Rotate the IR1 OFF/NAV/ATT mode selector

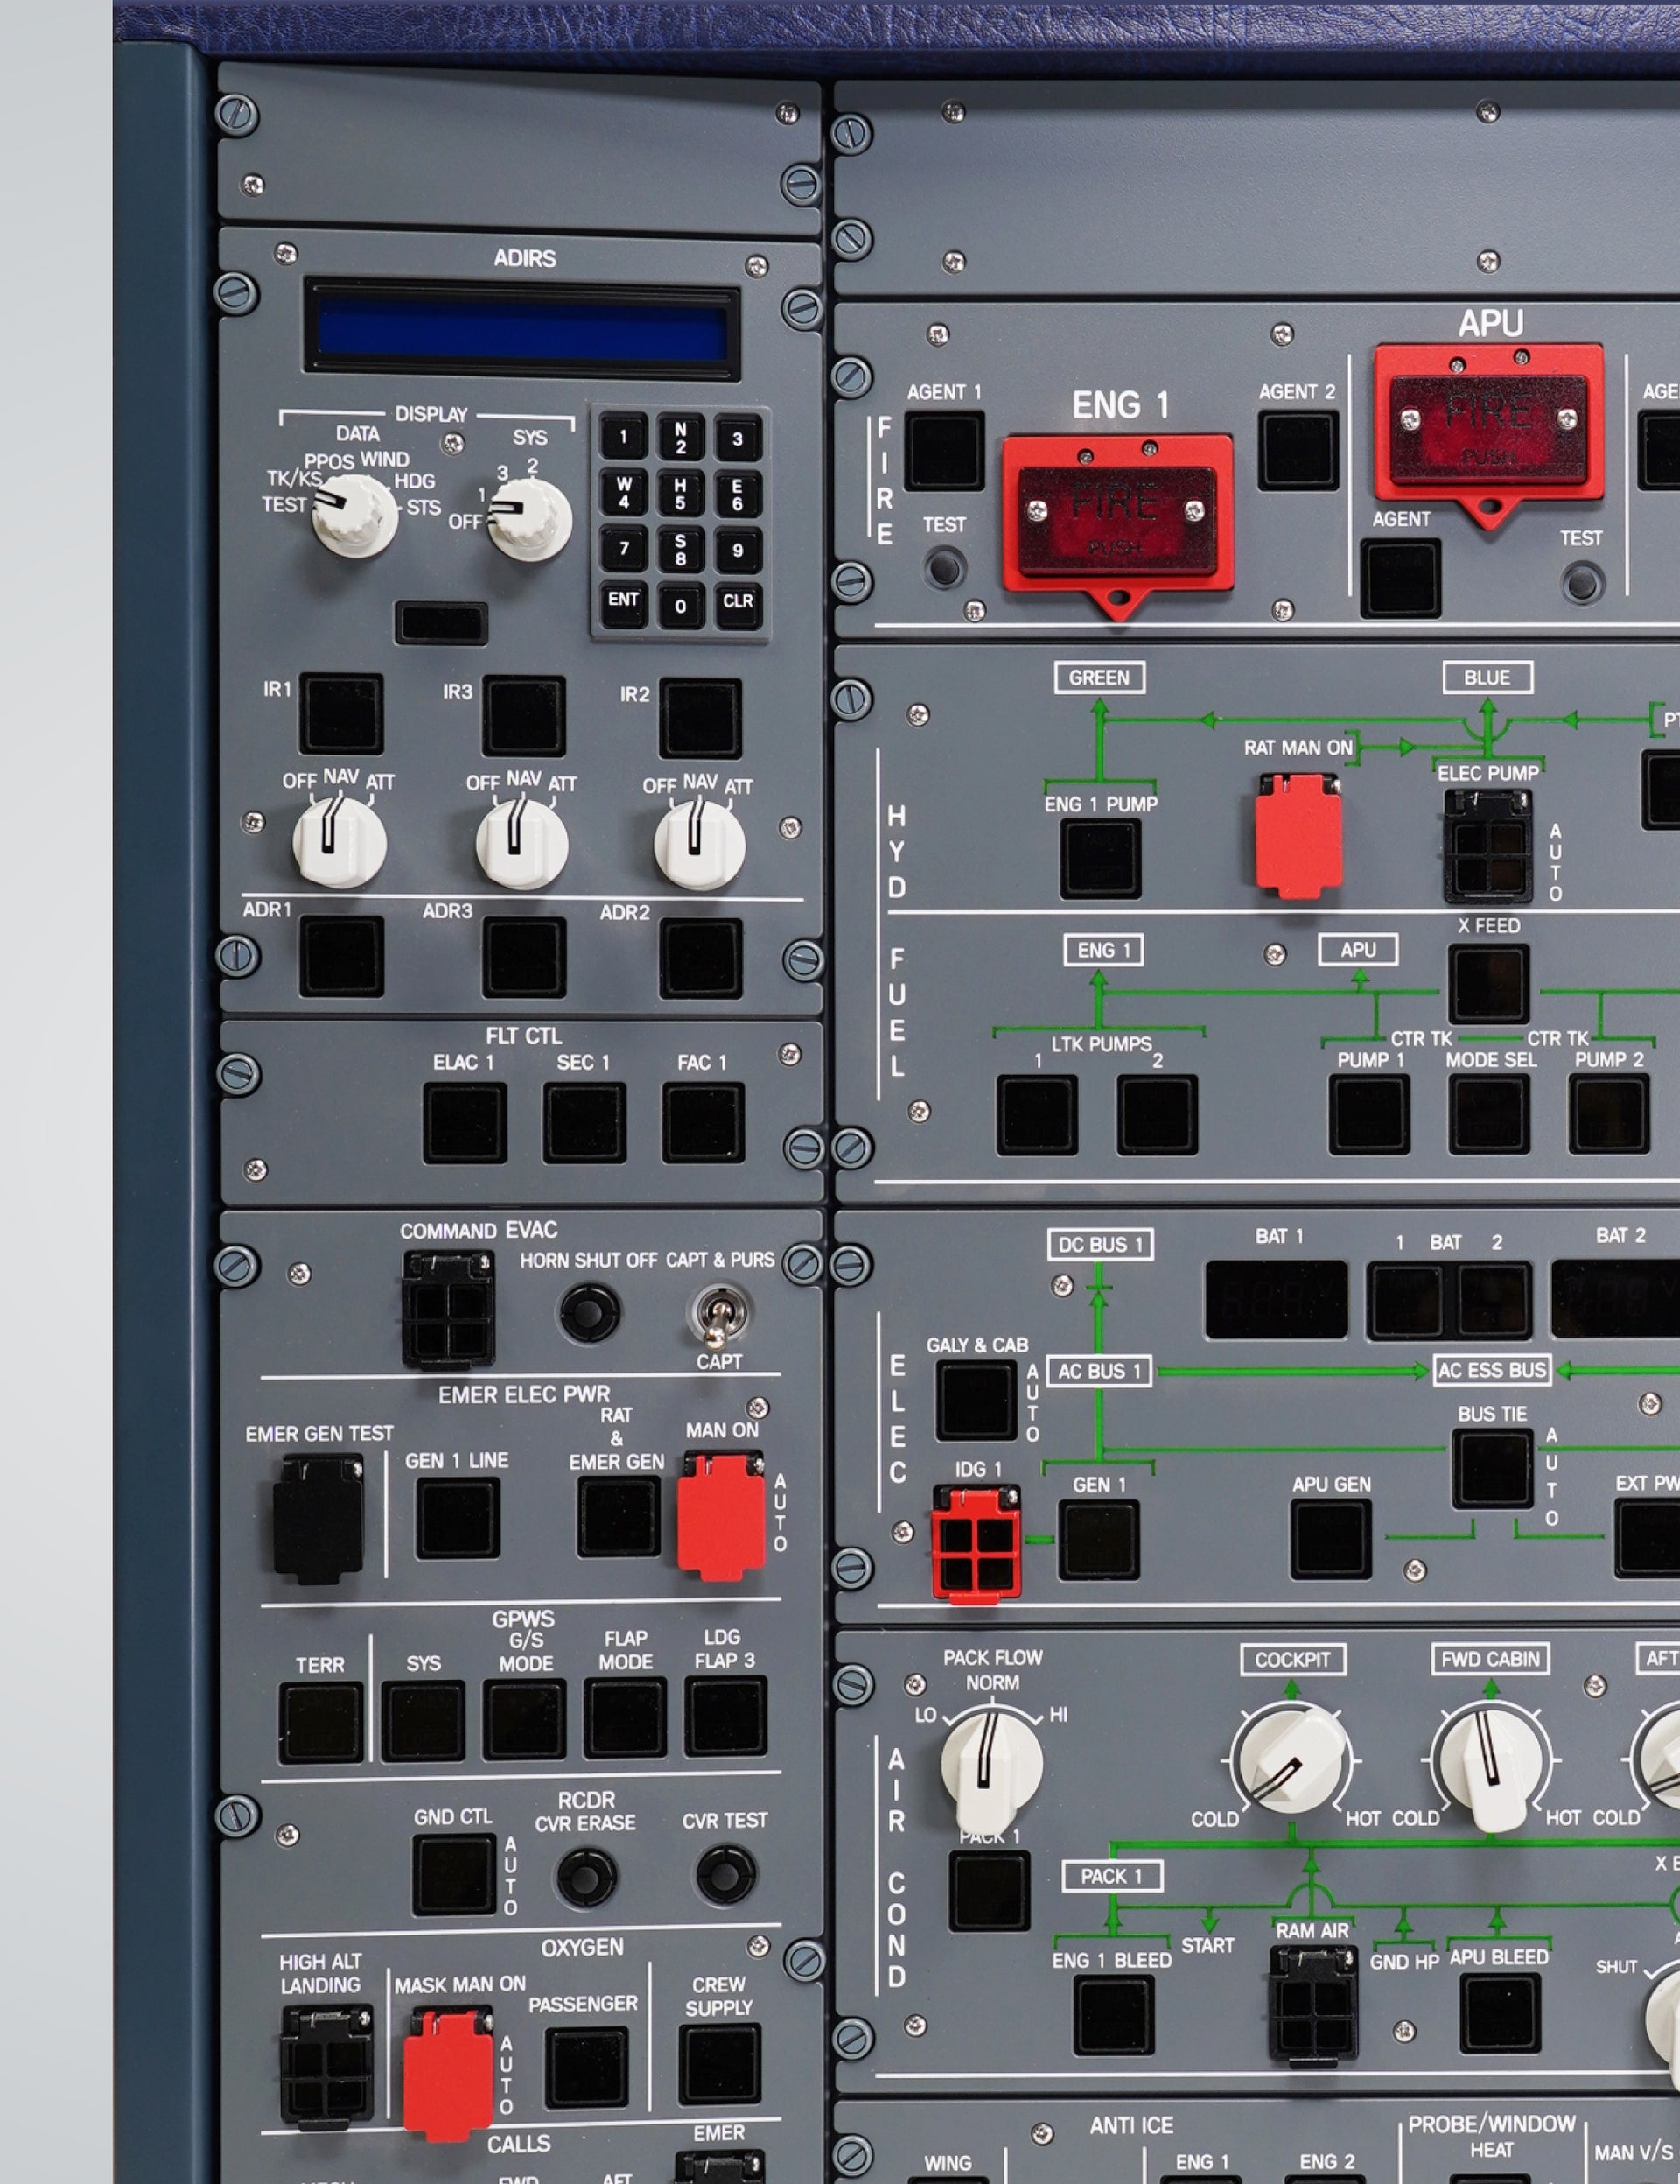coord(339,842)
